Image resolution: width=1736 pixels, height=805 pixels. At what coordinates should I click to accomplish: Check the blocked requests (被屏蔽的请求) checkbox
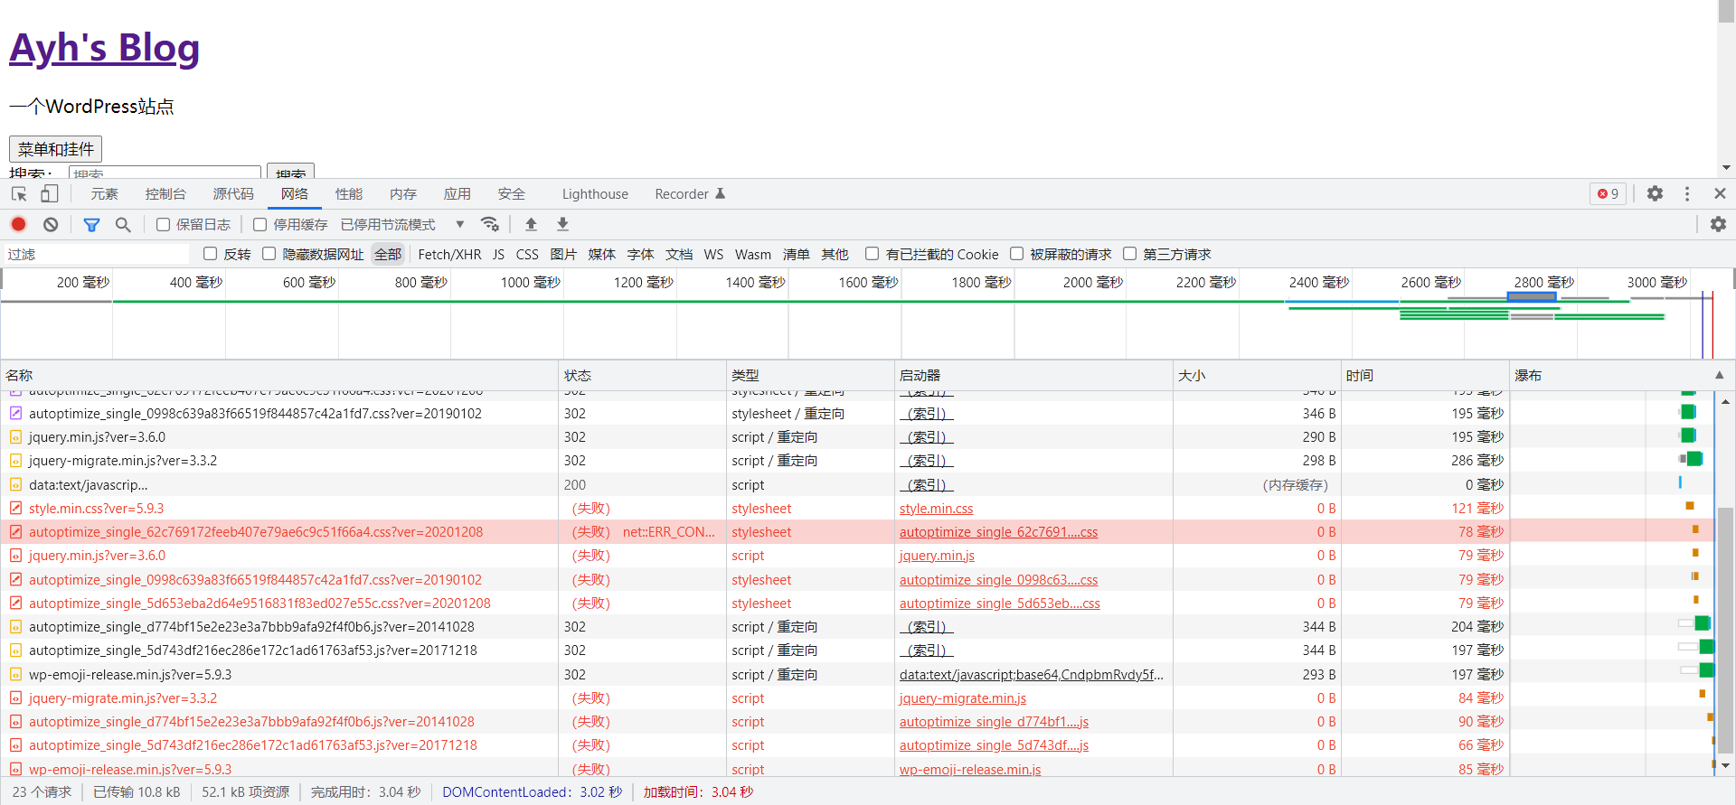tap(1017, 254)
